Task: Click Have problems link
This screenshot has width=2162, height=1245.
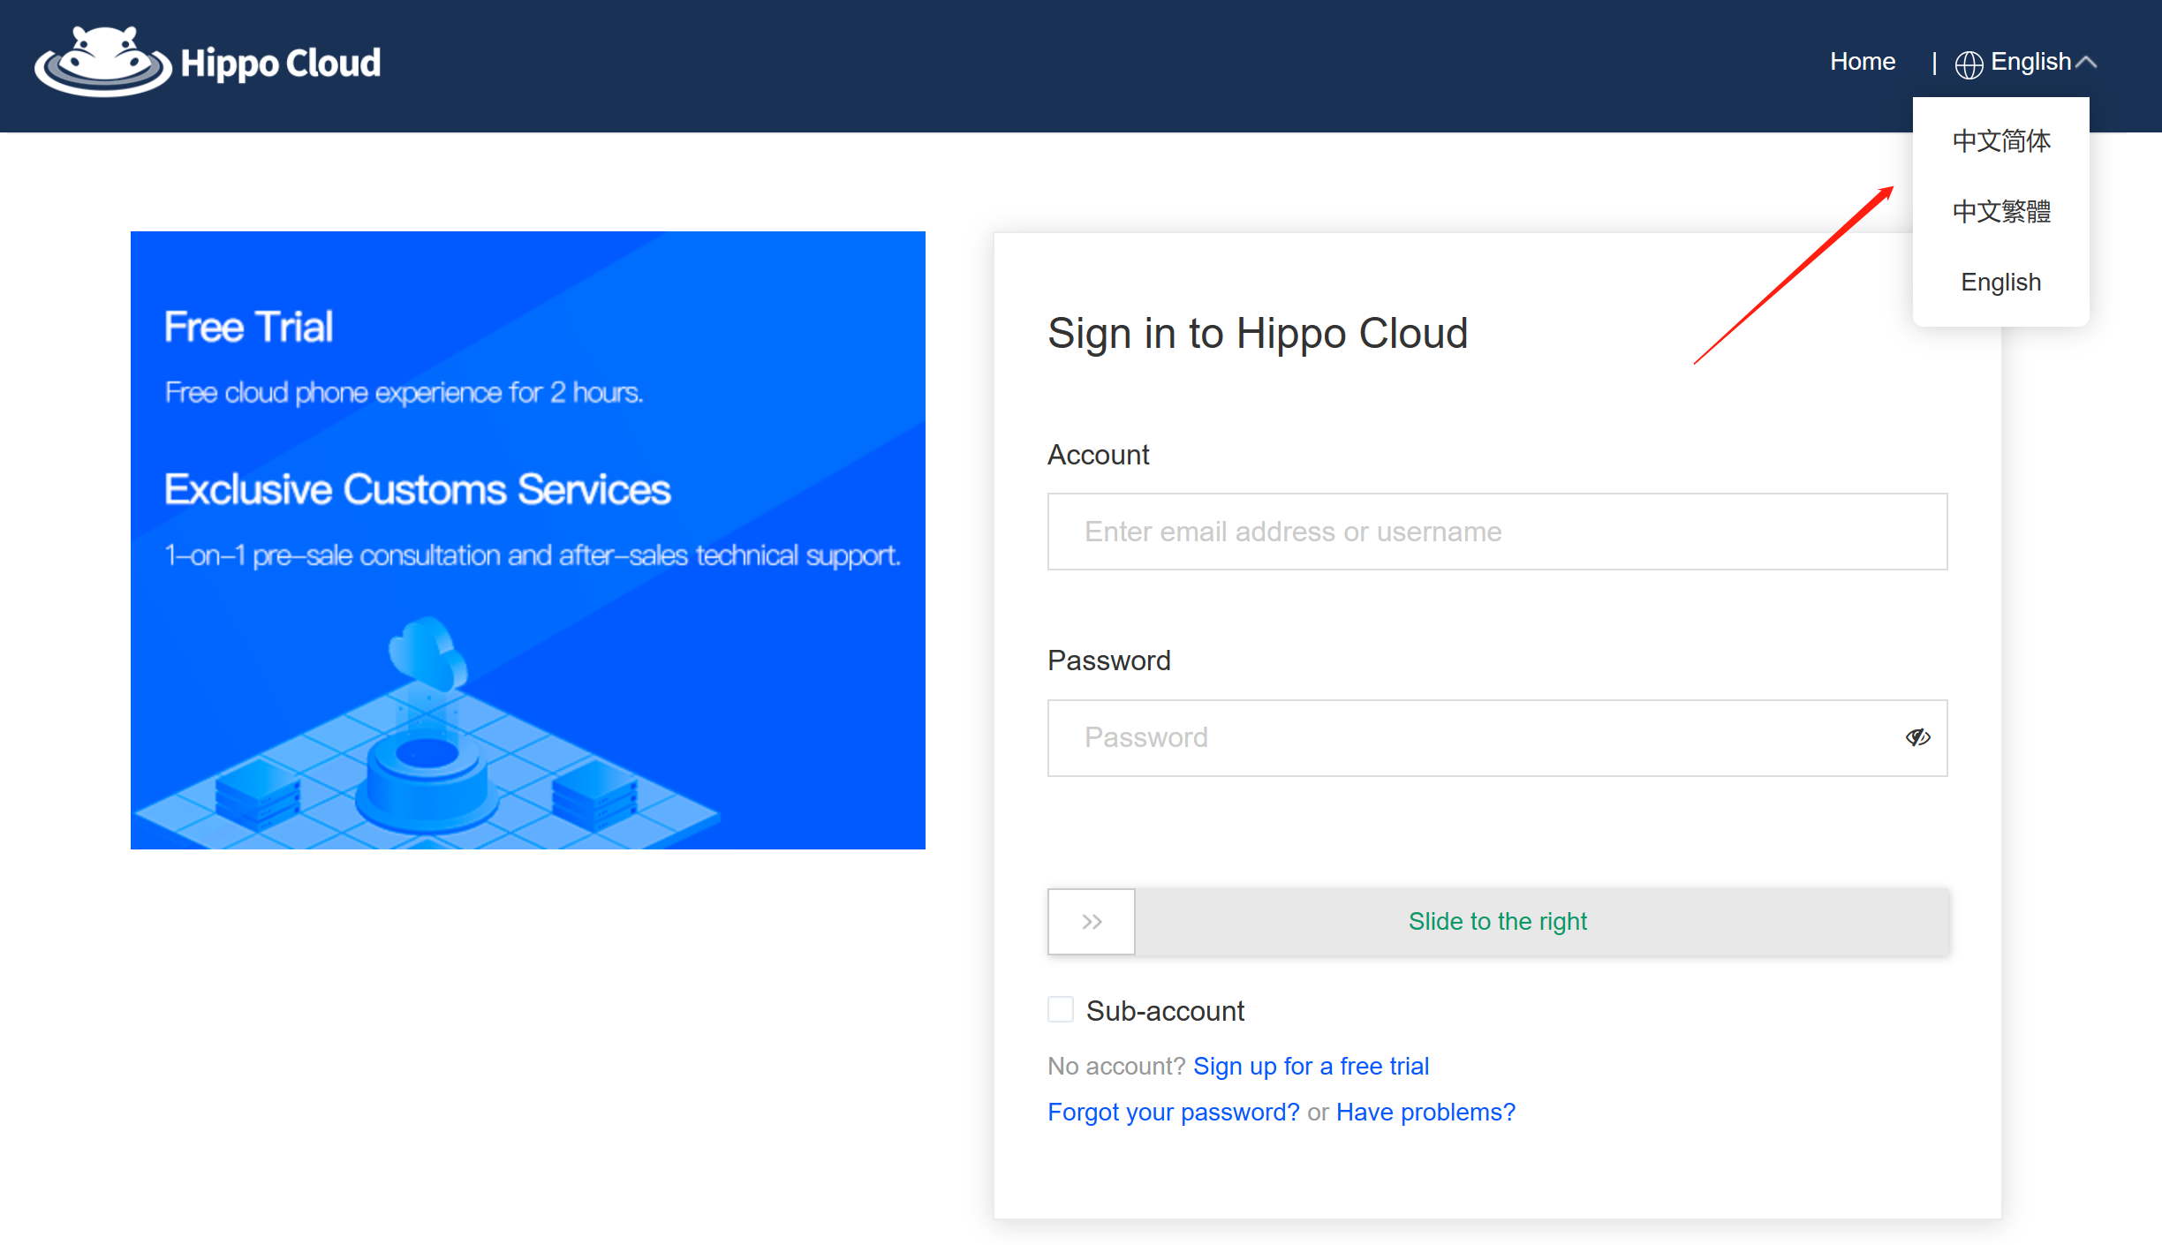Action: tap(1425, 1112)
